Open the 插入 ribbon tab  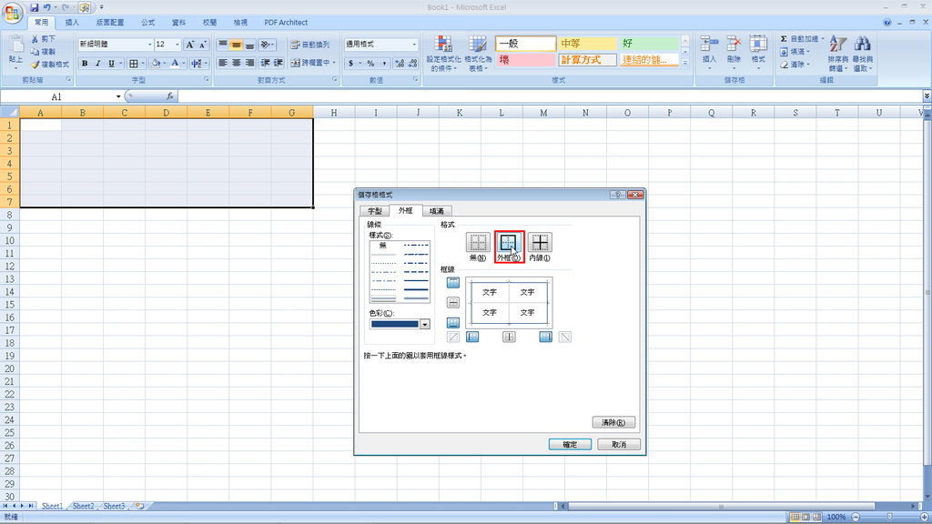click(x=72, y=23)
